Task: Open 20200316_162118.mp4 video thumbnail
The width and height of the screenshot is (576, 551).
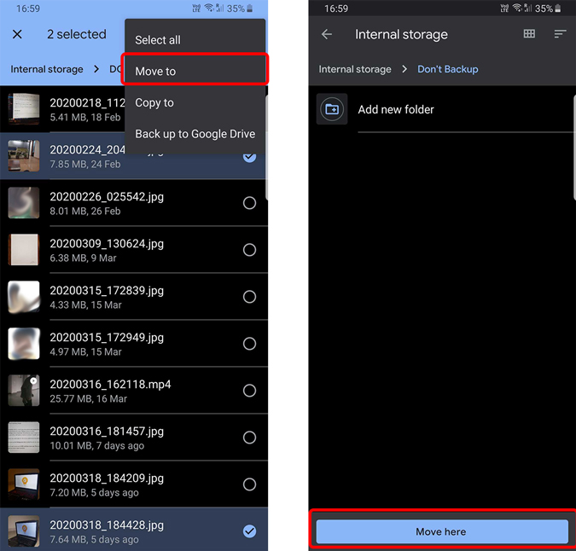Action: coord(24,391)
